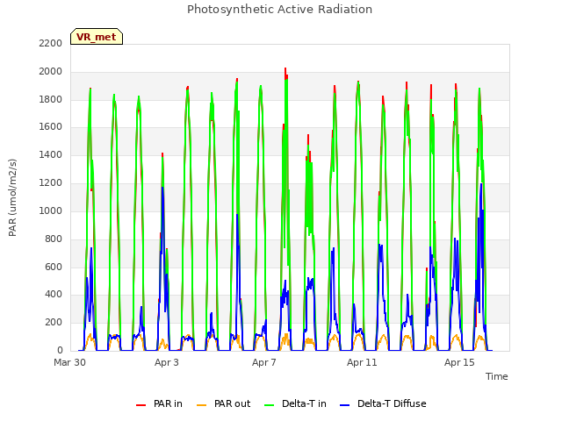Click the green Delta-T in legend swatch
Screen dimensions: 562x421
point(269,405)
